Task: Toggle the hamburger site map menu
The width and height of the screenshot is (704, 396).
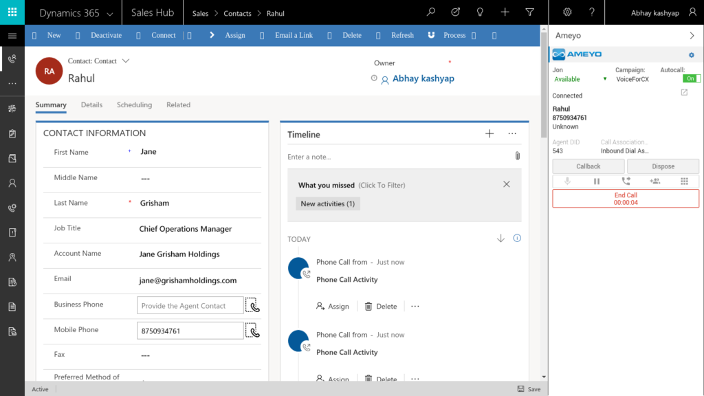Action: 12,36
